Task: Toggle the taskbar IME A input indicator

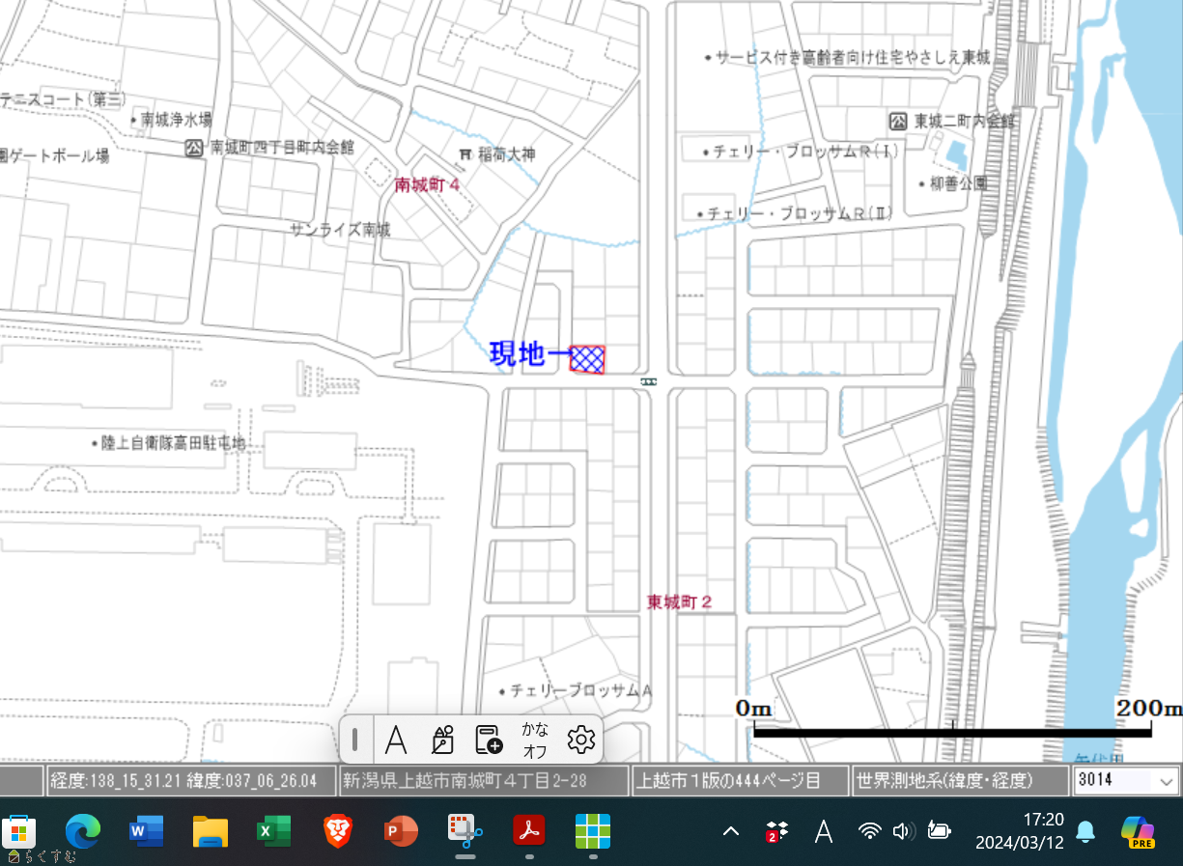Action: (x=823, y=831)
